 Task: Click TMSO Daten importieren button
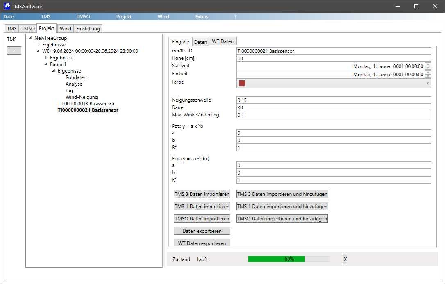coord(202,218)
